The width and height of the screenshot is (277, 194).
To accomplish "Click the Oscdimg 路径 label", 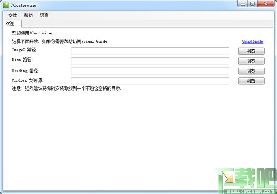I will (26, 71).
